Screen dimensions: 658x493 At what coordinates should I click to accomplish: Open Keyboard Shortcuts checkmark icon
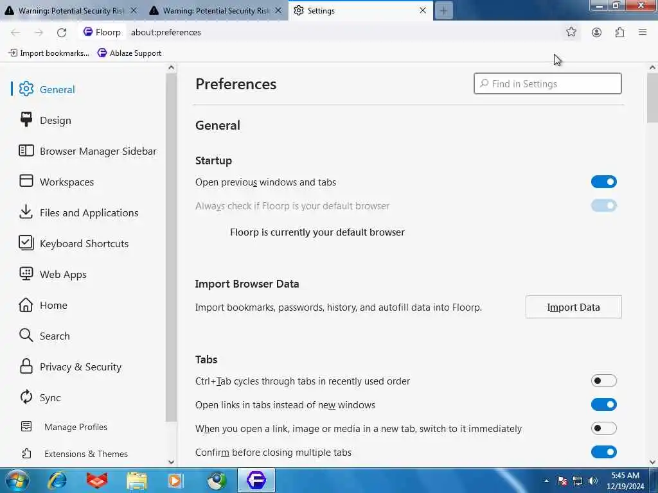coord(26,243)
